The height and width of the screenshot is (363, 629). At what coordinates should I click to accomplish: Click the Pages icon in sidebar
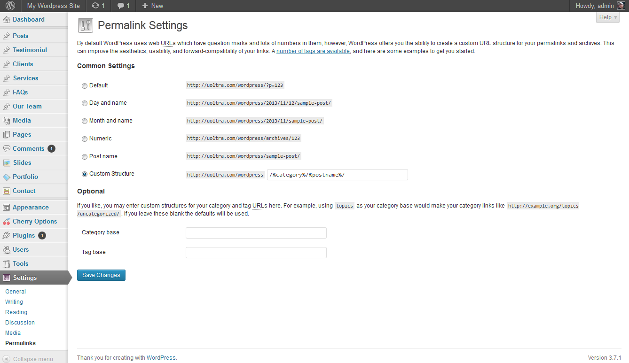7,134
